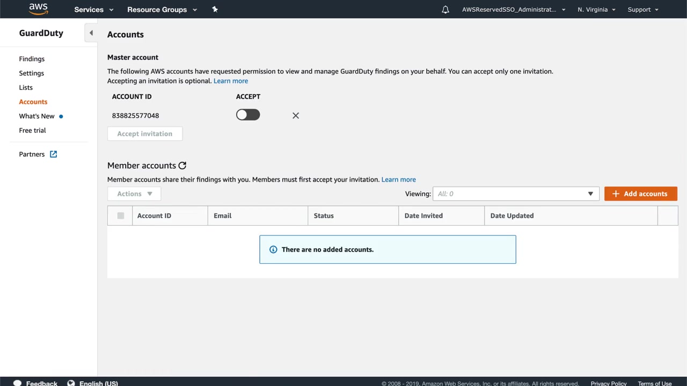Decline invitation with the X icon
Screen dimensions: 687x386
tap(296, 115)
